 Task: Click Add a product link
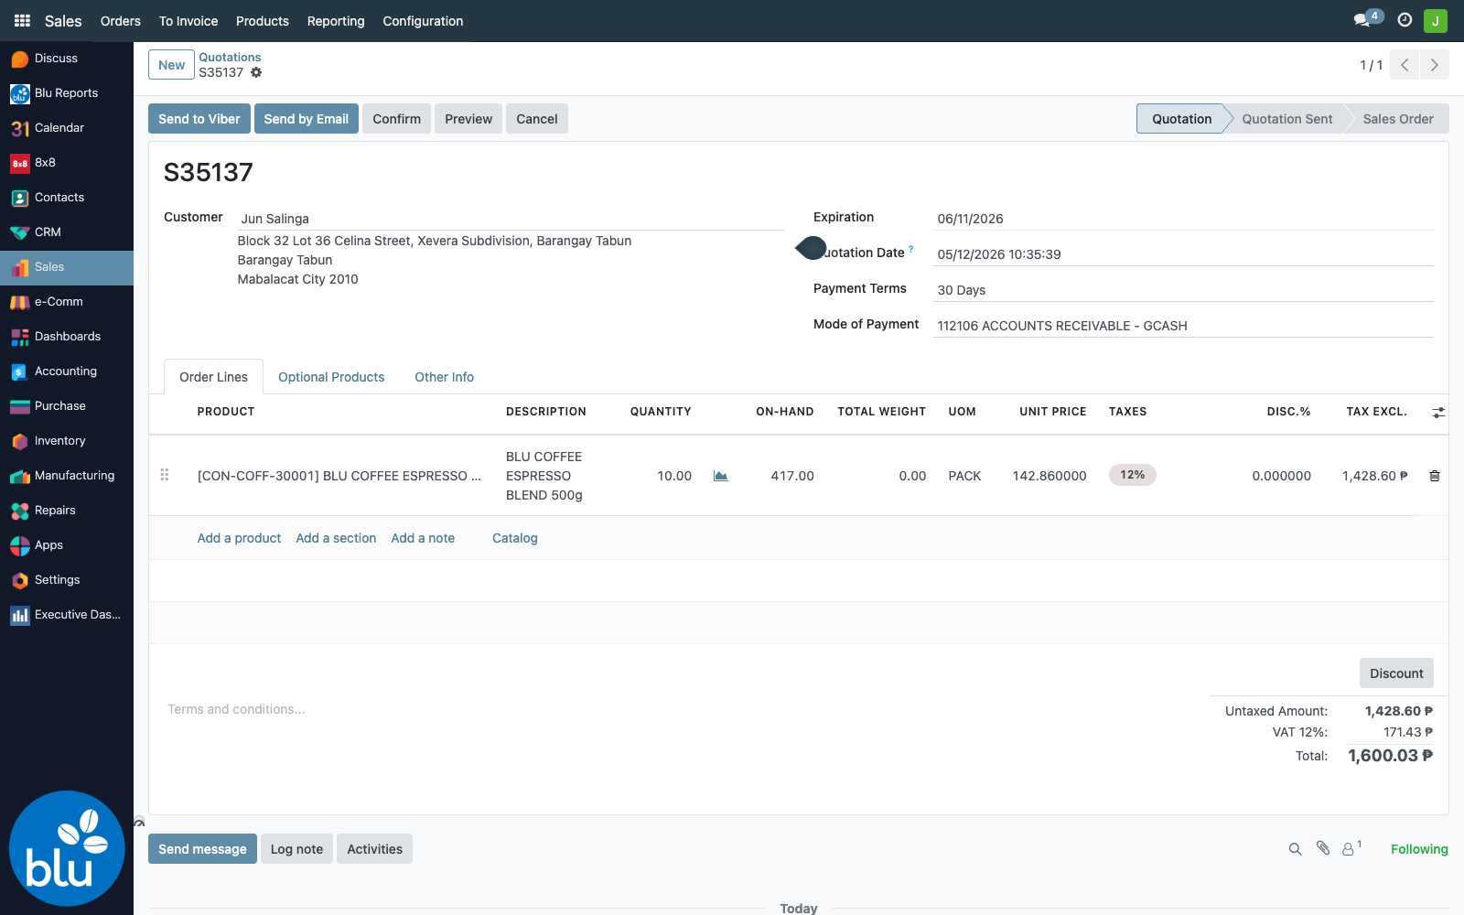click(239, 538)
